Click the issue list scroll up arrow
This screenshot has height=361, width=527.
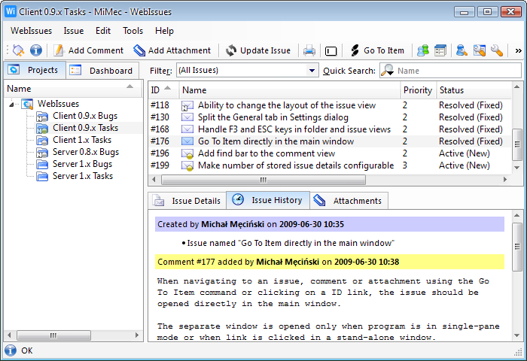click(517, 87)
